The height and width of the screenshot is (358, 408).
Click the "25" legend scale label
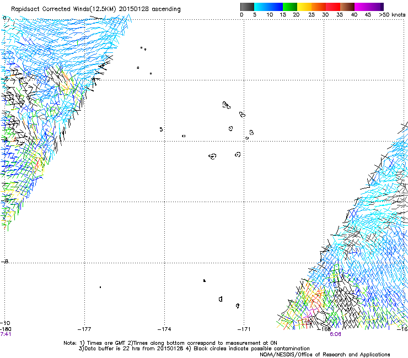[312, 15]
